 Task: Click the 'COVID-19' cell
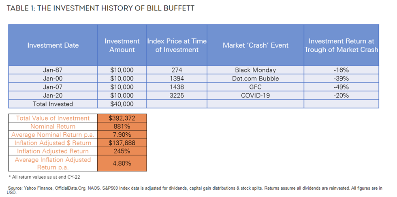tap(256, 95)
